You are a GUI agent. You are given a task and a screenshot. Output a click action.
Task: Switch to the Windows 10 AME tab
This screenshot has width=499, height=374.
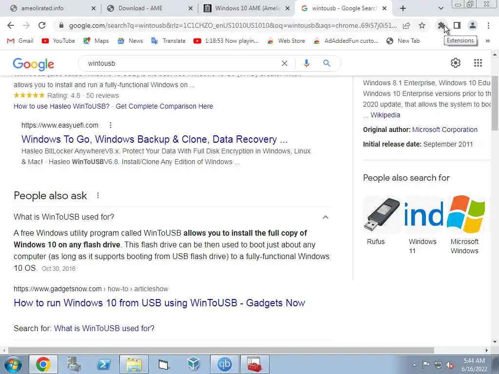coord(248,8)
